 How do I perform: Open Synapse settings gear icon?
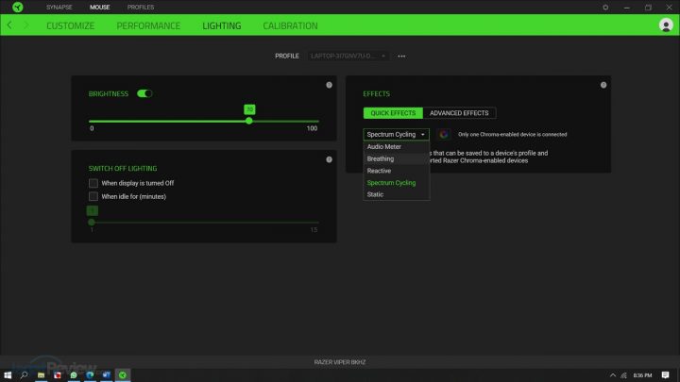[x=605, y=7]
